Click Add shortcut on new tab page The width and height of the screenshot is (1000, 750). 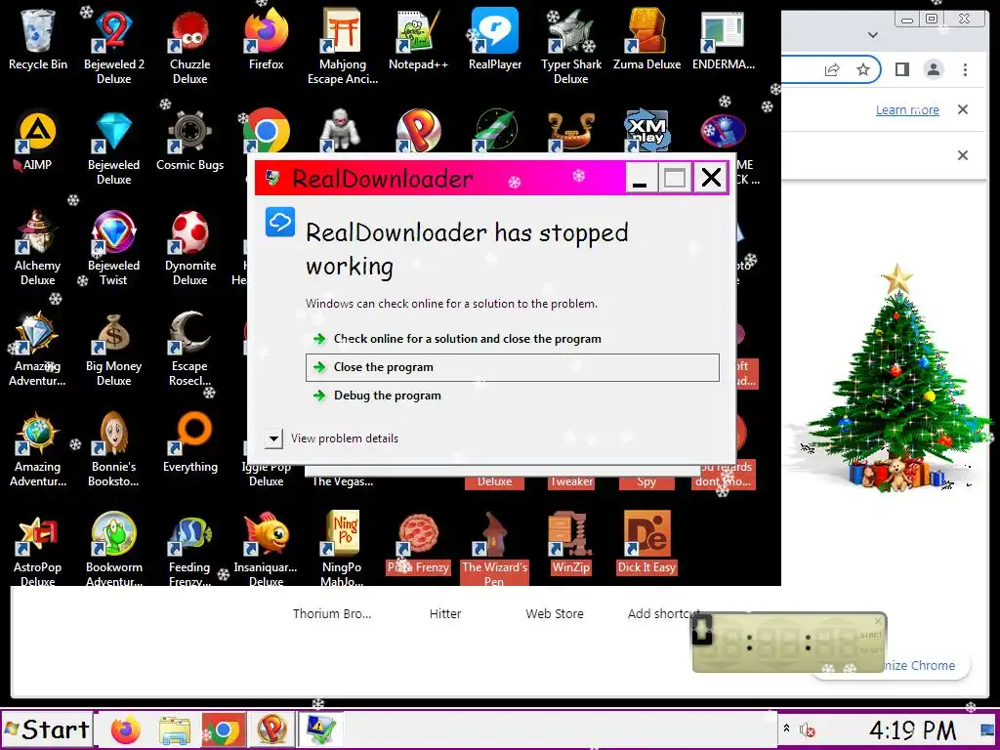pos(663,613)
